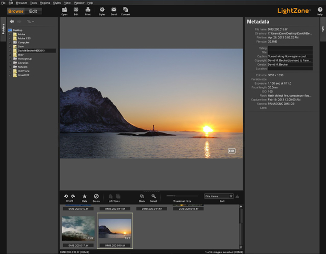Screen dimensions: 326x254
Task: Open the selected image with Open icon
Action: (65, 11)
